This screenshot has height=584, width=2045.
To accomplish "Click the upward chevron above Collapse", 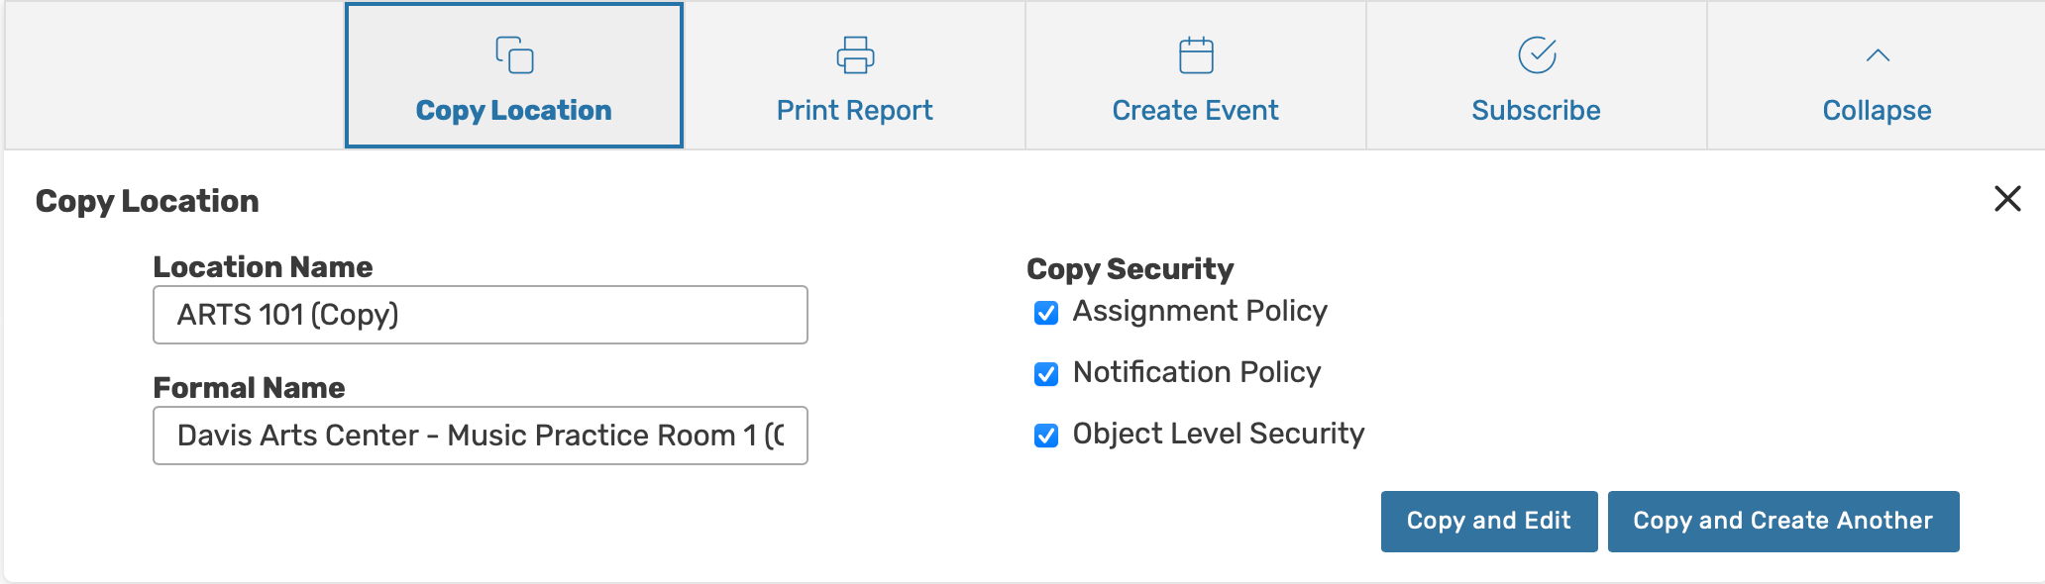I will point(1878,55).
